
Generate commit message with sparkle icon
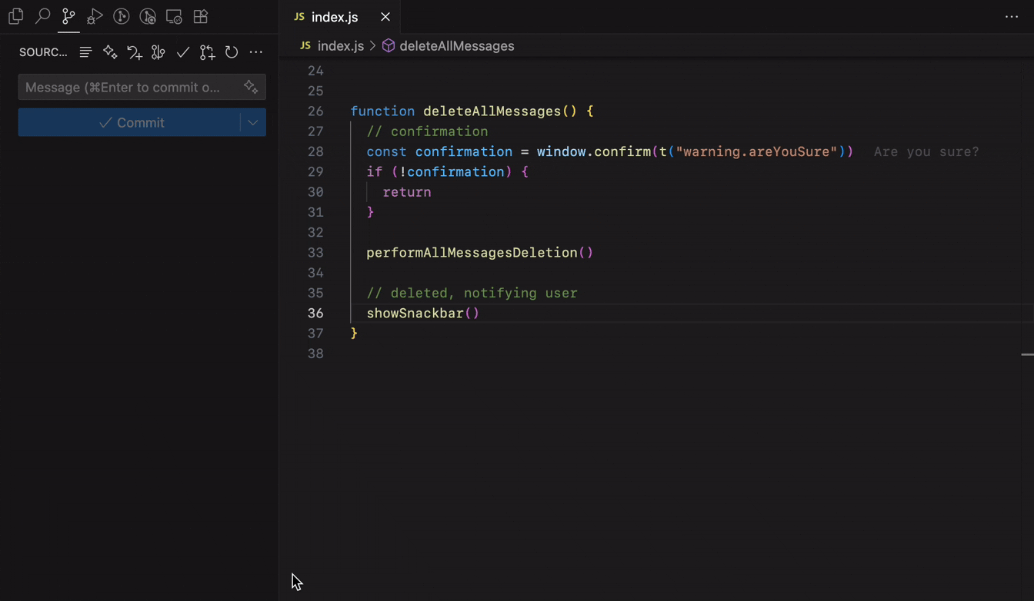coord(251,87)
